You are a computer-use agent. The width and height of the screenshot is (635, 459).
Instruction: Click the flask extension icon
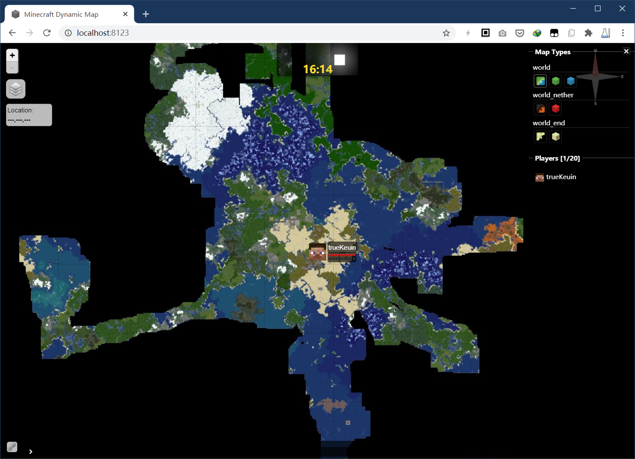coord(606,33)
